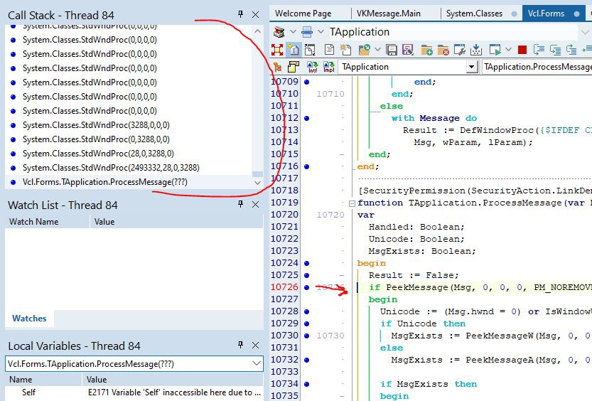Toggle breakpoint dot on line 10730
Image resolution: width=592 pixels, height=401 pixels.
coord(306,336)
